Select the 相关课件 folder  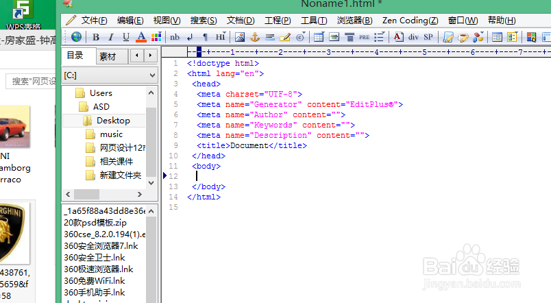click(117, 162)
